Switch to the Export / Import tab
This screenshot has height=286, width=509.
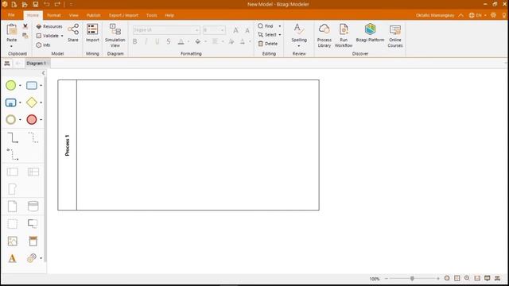pyautogui.click(x=124, y=15)
